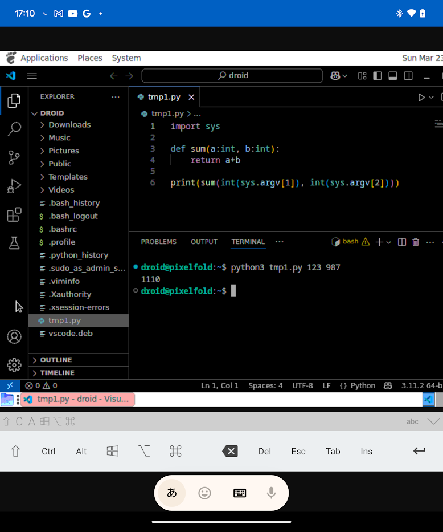The image size is (443, 532).
Task: Toggle the bottom Panel visibility
Action: coord(393,76)
